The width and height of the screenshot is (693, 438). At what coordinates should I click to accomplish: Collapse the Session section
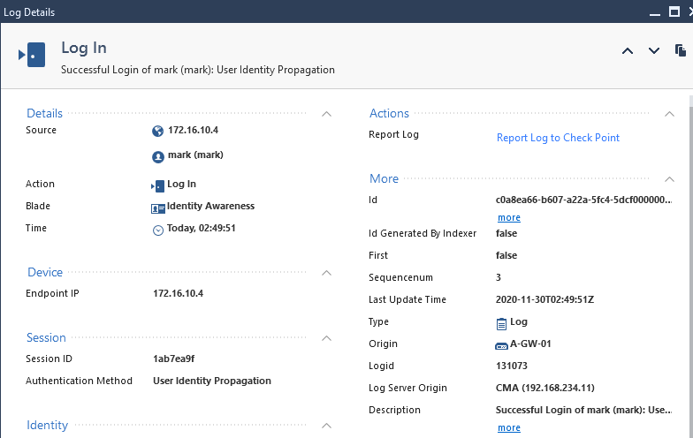click(x=326, y=338)
